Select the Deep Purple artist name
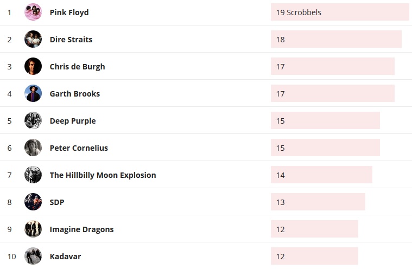 tap(72, 120)
